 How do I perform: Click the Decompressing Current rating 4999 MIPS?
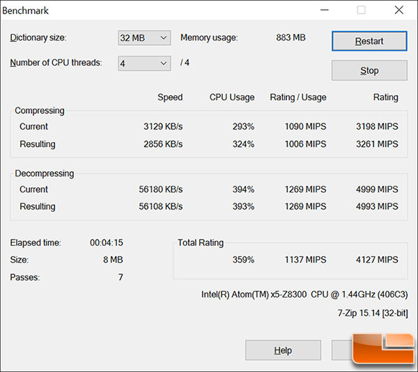(x=377, y=189)
